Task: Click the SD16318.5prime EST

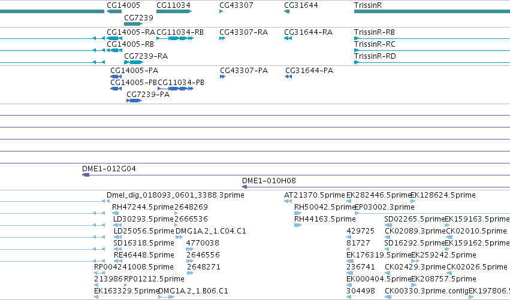Action: (x=117, y=249)
